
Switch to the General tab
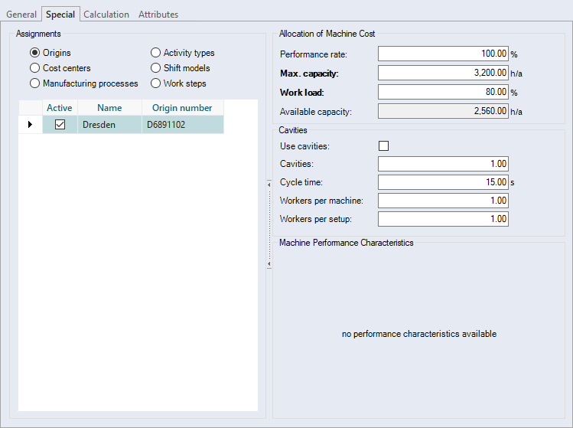pyautogui.click(x=21, y=15)
